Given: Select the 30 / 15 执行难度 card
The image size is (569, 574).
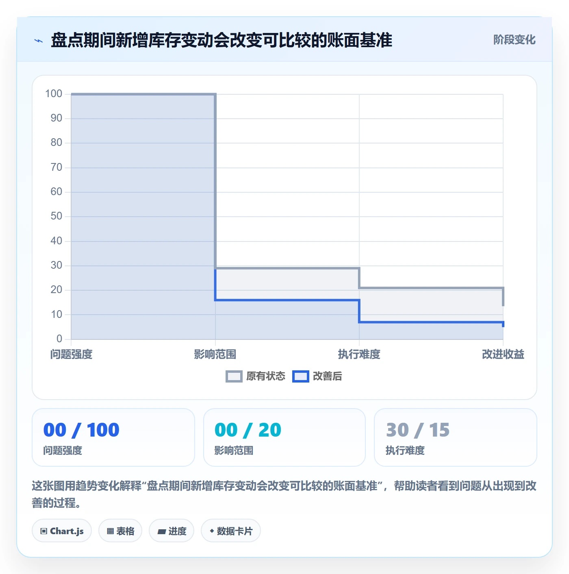Looking at the screenshot, I should (456, 437).
